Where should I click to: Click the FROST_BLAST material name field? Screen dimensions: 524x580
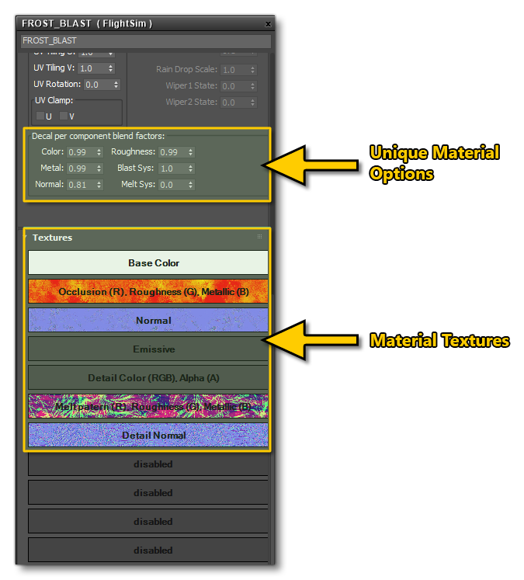tap(146, 40)
